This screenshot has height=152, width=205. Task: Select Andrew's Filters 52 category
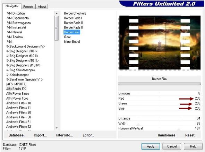coord(19,127)
